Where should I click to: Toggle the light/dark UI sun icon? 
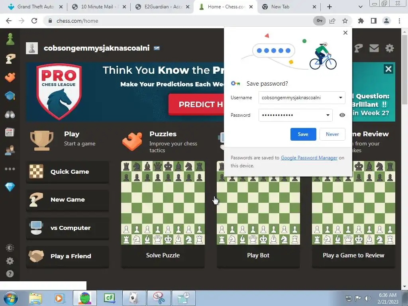[10, 248]
